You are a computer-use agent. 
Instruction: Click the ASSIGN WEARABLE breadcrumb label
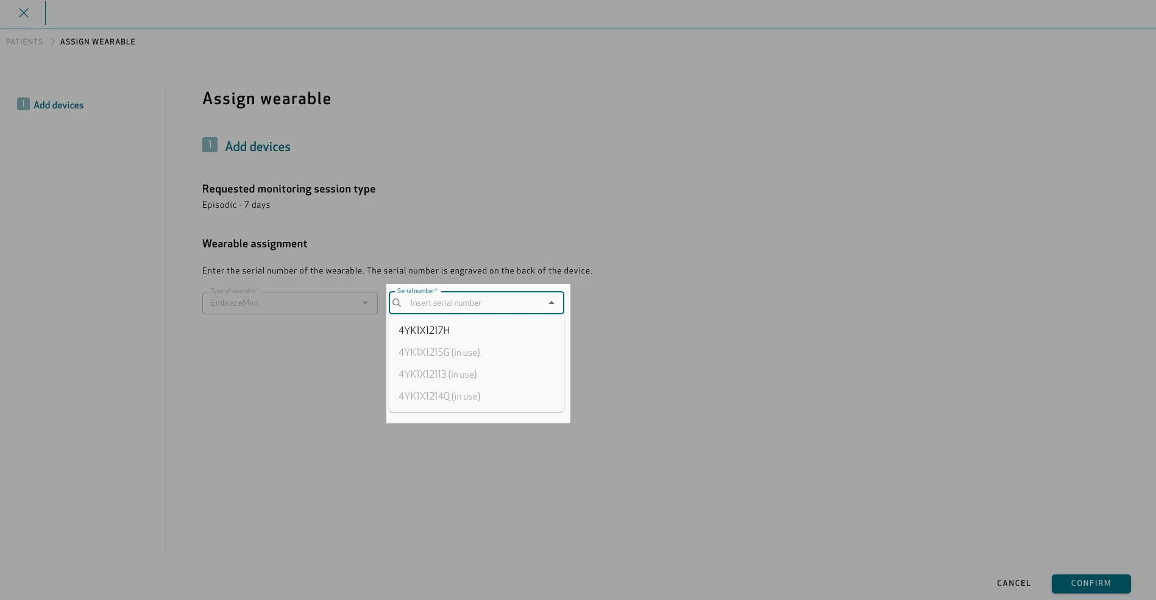click(98, 42)
